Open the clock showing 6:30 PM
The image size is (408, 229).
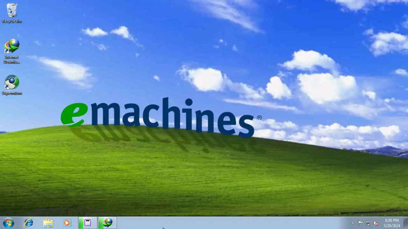[x=392, y=223]
